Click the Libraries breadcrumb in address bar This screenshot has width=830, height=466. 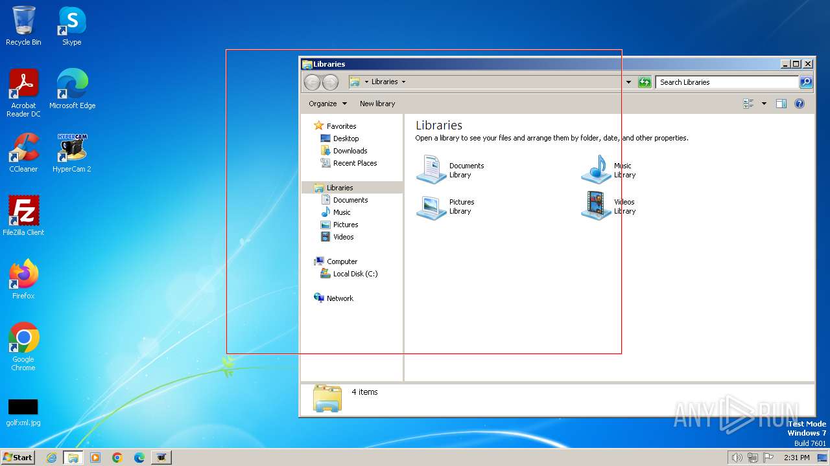(x=385, y=82)
